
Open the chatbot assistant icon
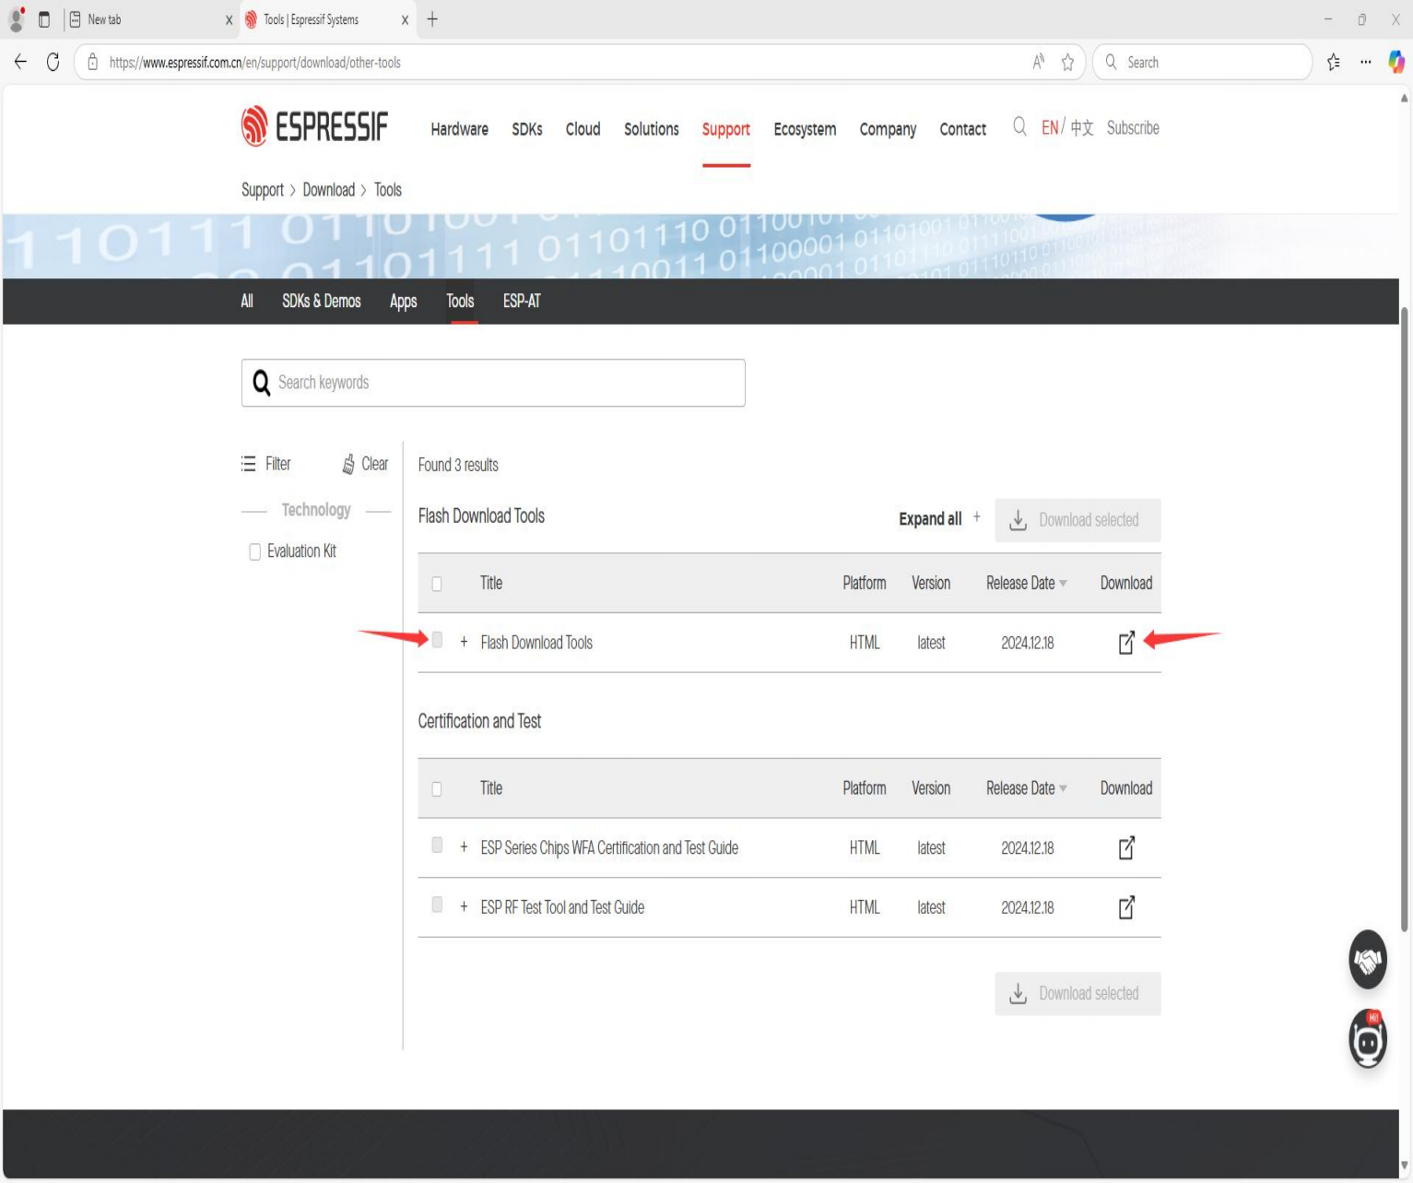pos(1368,1039)
